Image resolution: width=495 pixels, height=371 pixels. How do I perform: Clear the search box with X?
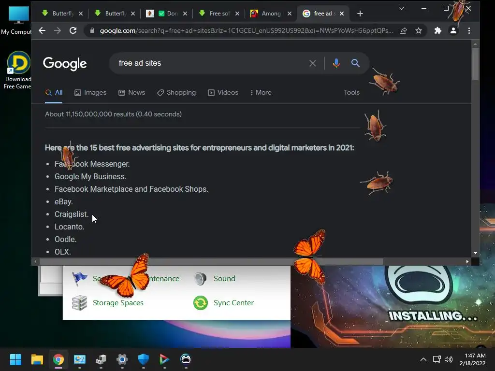(313, 63)
